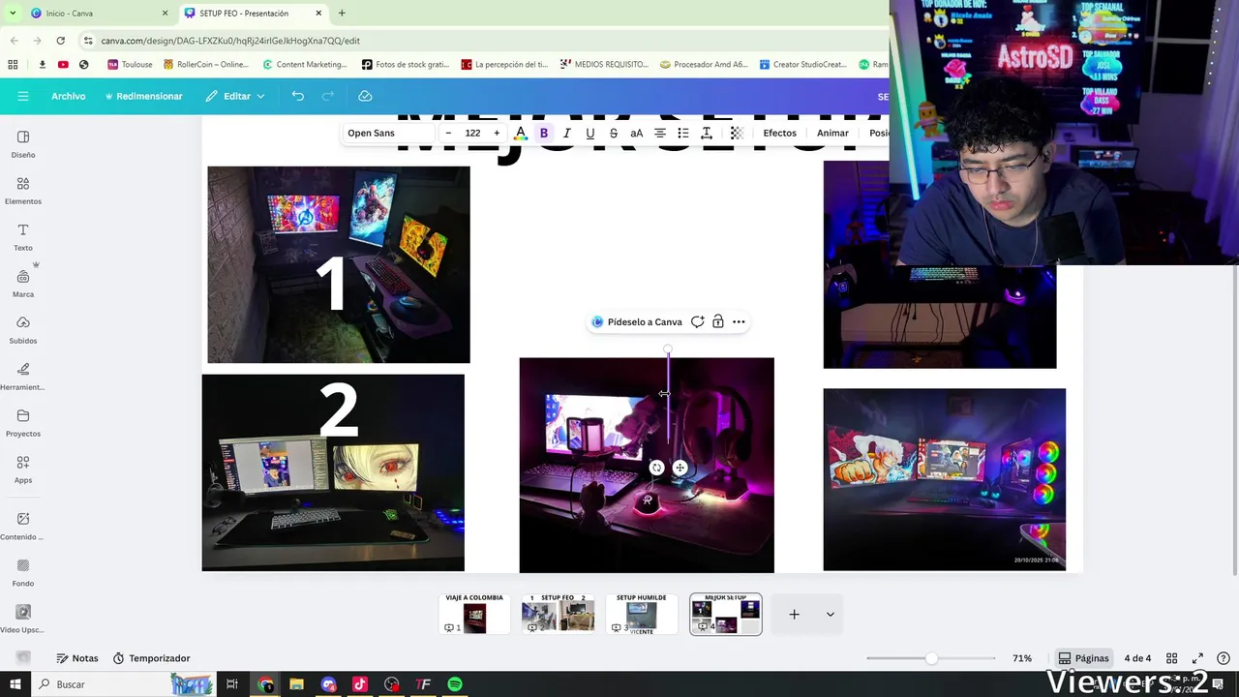Viewport: 1239px width, 697px height.
Task: Redo the last action
Action: [x=328, y=96]
